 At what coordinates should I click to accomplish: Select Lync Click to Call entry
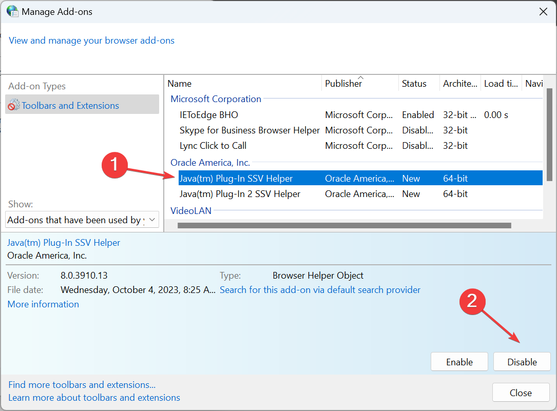click(x=213, y=146)
